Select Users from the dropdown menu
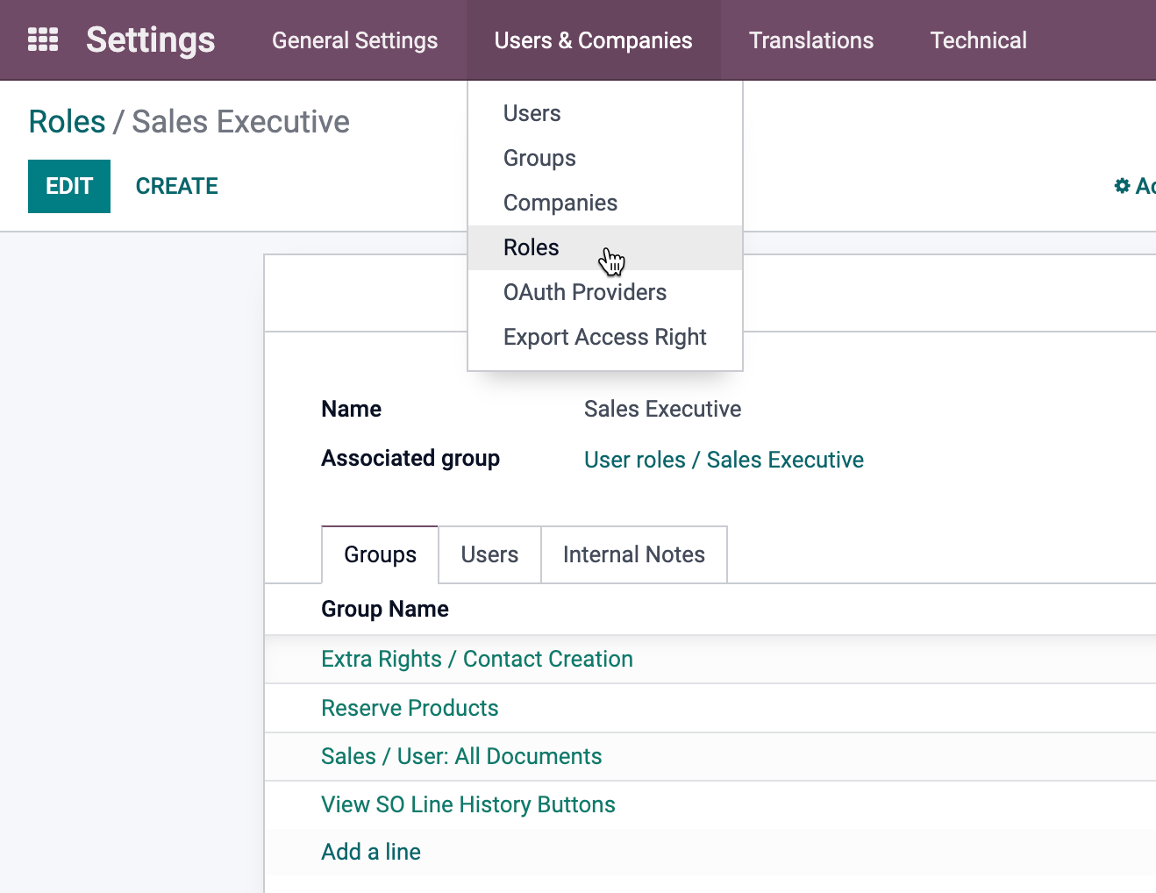The width and height of the screenshot is (1156, 893). point(532,112)
